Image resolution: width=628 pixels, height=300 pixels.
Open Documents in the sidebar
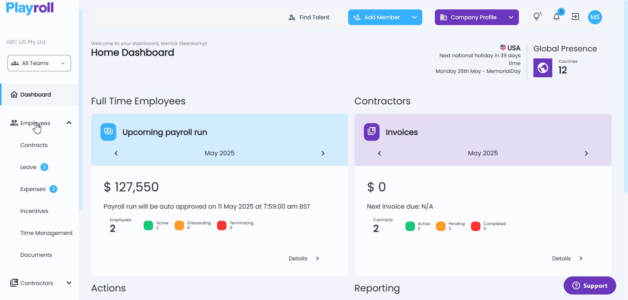pyautogui.click(x=36, y=255)
